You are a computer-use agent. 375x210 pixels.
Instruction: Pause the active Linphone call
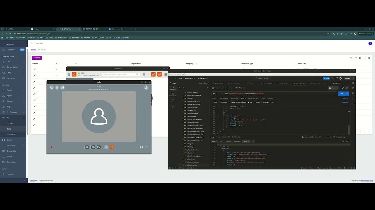pyautogui.click(x=106, y=147)
